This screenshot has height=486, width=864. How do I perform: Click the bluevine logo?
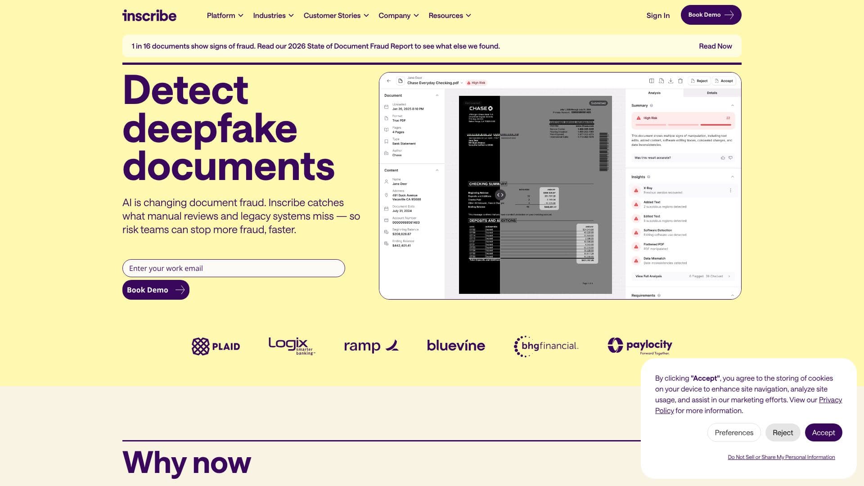click(456, 345)
